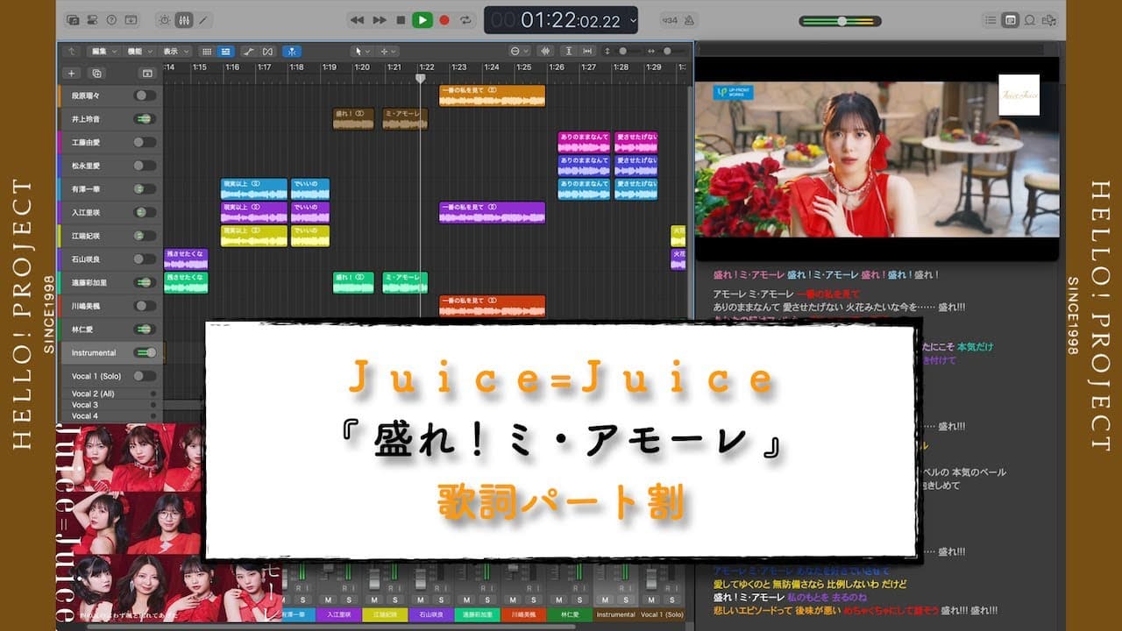Viewport: 1122px width, 631px height.
Task: Click the music video preview
Action: point(877,160)
